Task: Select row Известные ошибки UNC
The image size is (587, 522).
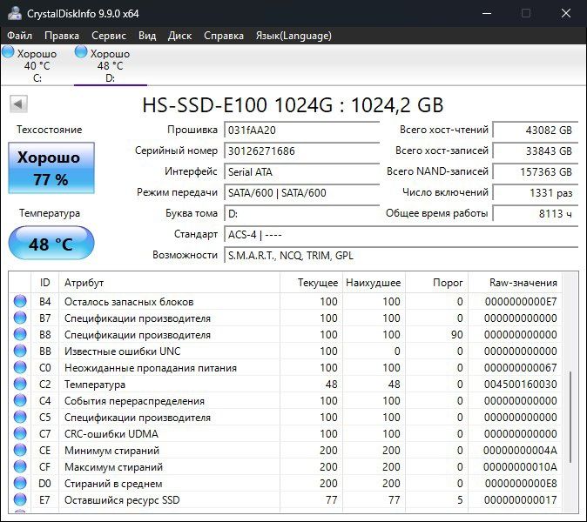Action: click(286, 351)
